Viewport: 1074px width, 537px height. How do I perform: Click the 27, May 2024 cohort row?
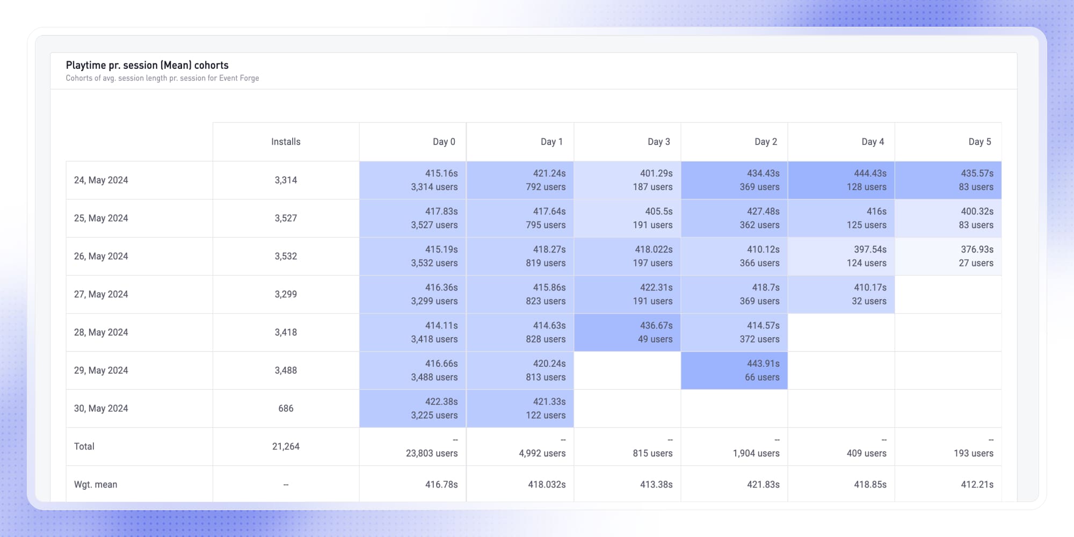click(101, 294)
